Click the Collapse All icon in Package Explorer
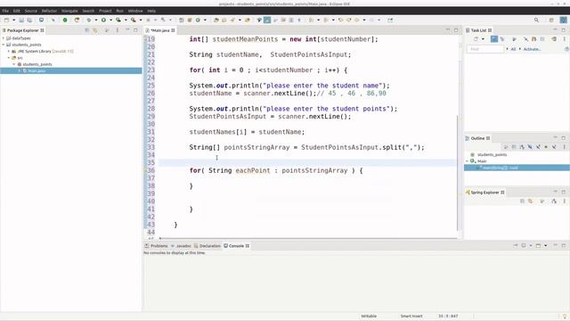 (x=87, y=30)
